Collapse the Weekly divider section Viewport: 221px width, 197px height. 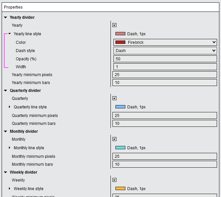(x=6, y=172)
